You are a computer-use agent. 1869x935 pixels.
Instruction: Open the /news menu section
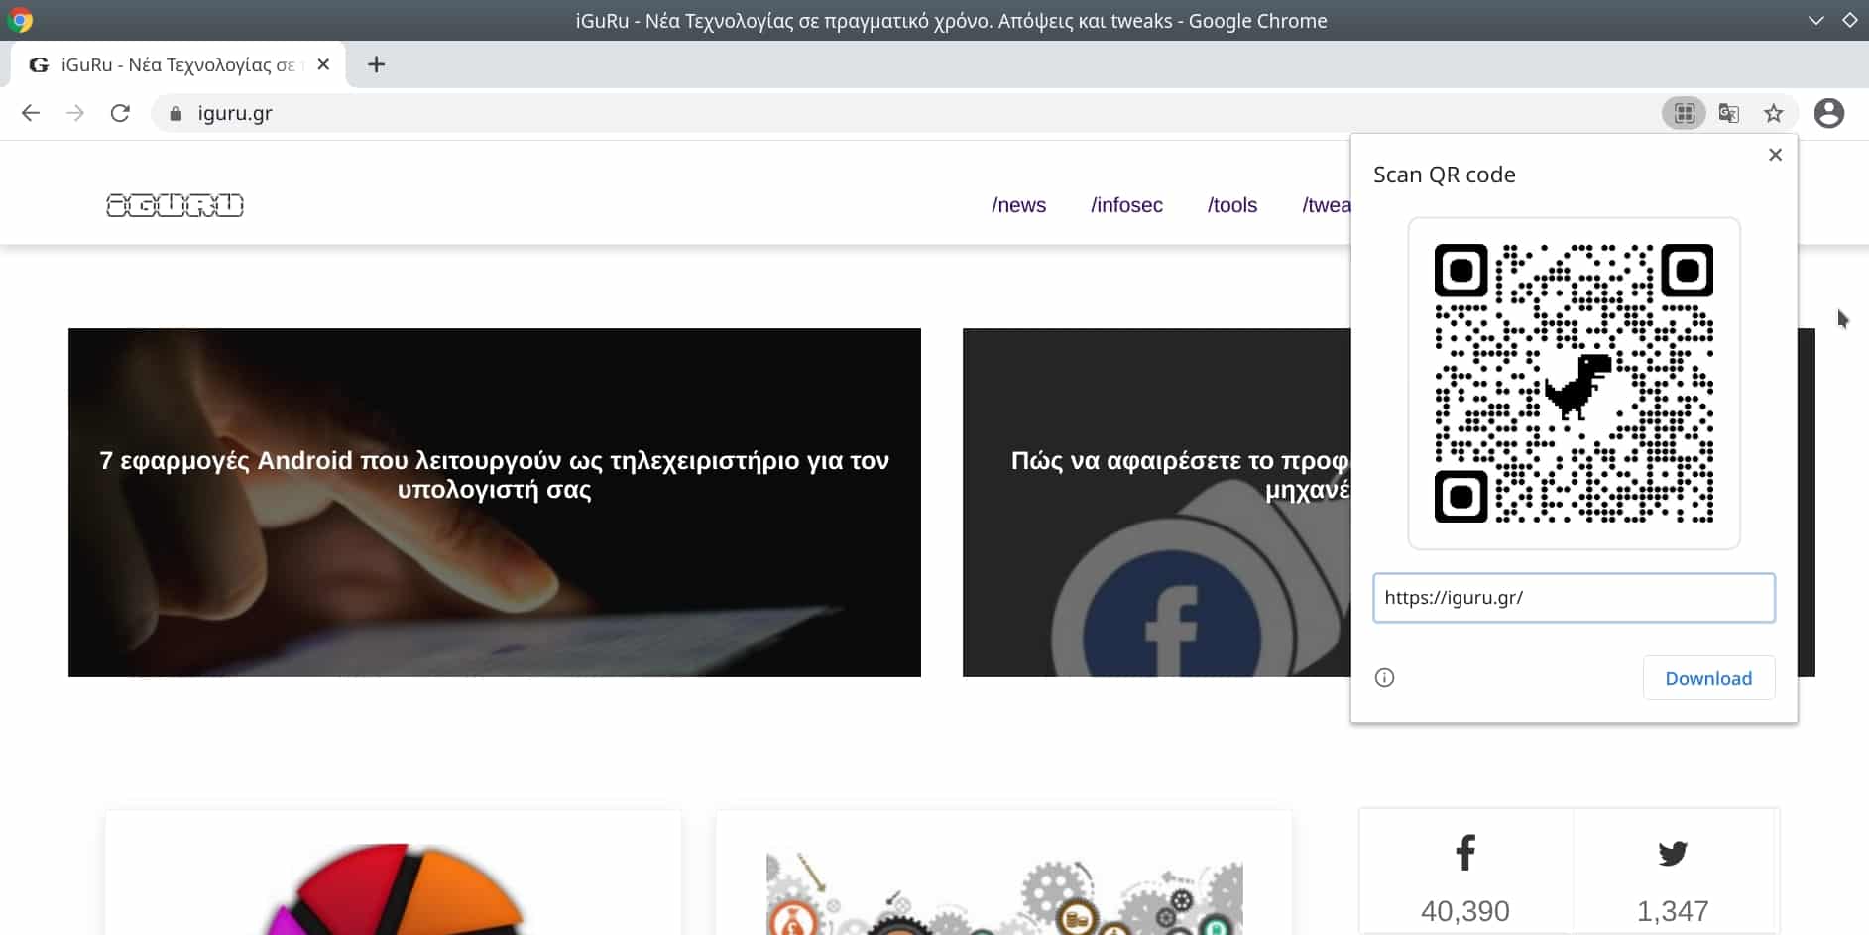pos(1018,205)
